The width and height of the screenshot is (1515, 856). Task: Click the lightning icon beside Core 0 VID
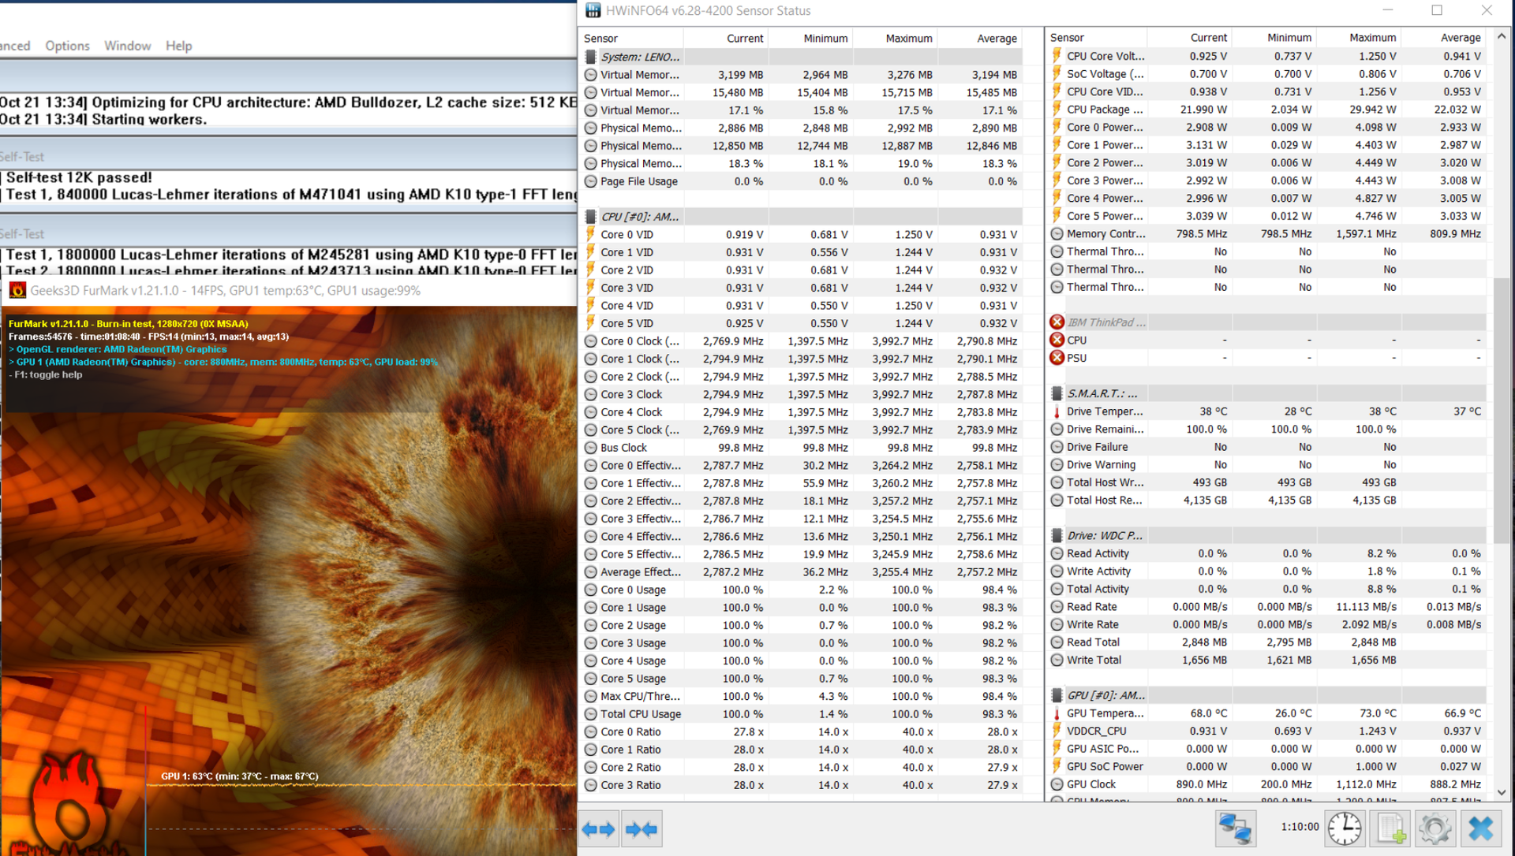tap(590, 234)
